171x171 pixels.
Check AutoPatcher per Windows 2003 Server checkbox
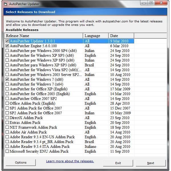(7, 75)
